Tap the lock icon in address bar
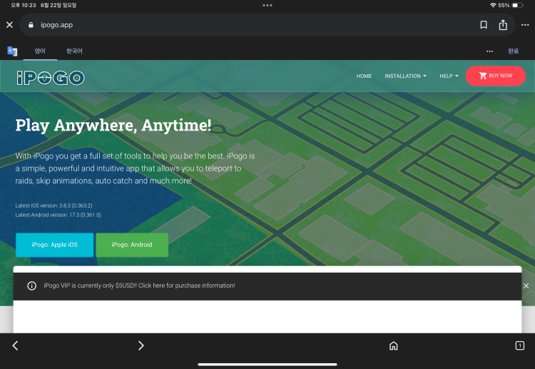Screen dimensions: 535x369 click(x=31, y=25)
